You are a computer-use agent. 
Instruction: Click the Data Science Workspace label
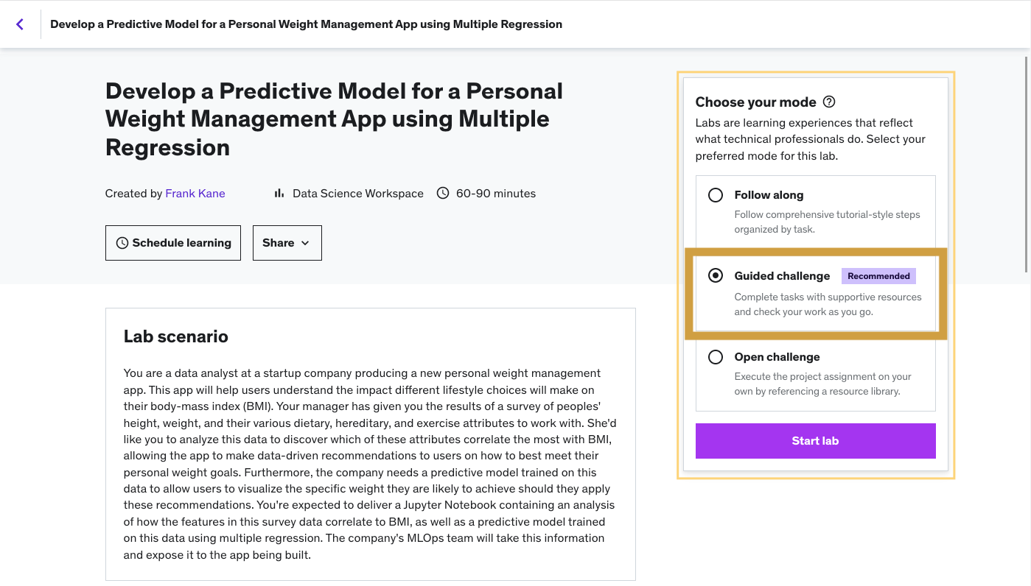pos(357,194)
